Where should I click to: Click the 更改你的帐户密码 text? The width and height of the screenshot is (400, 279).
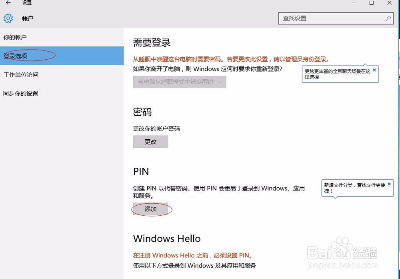[x=156, y=128]
